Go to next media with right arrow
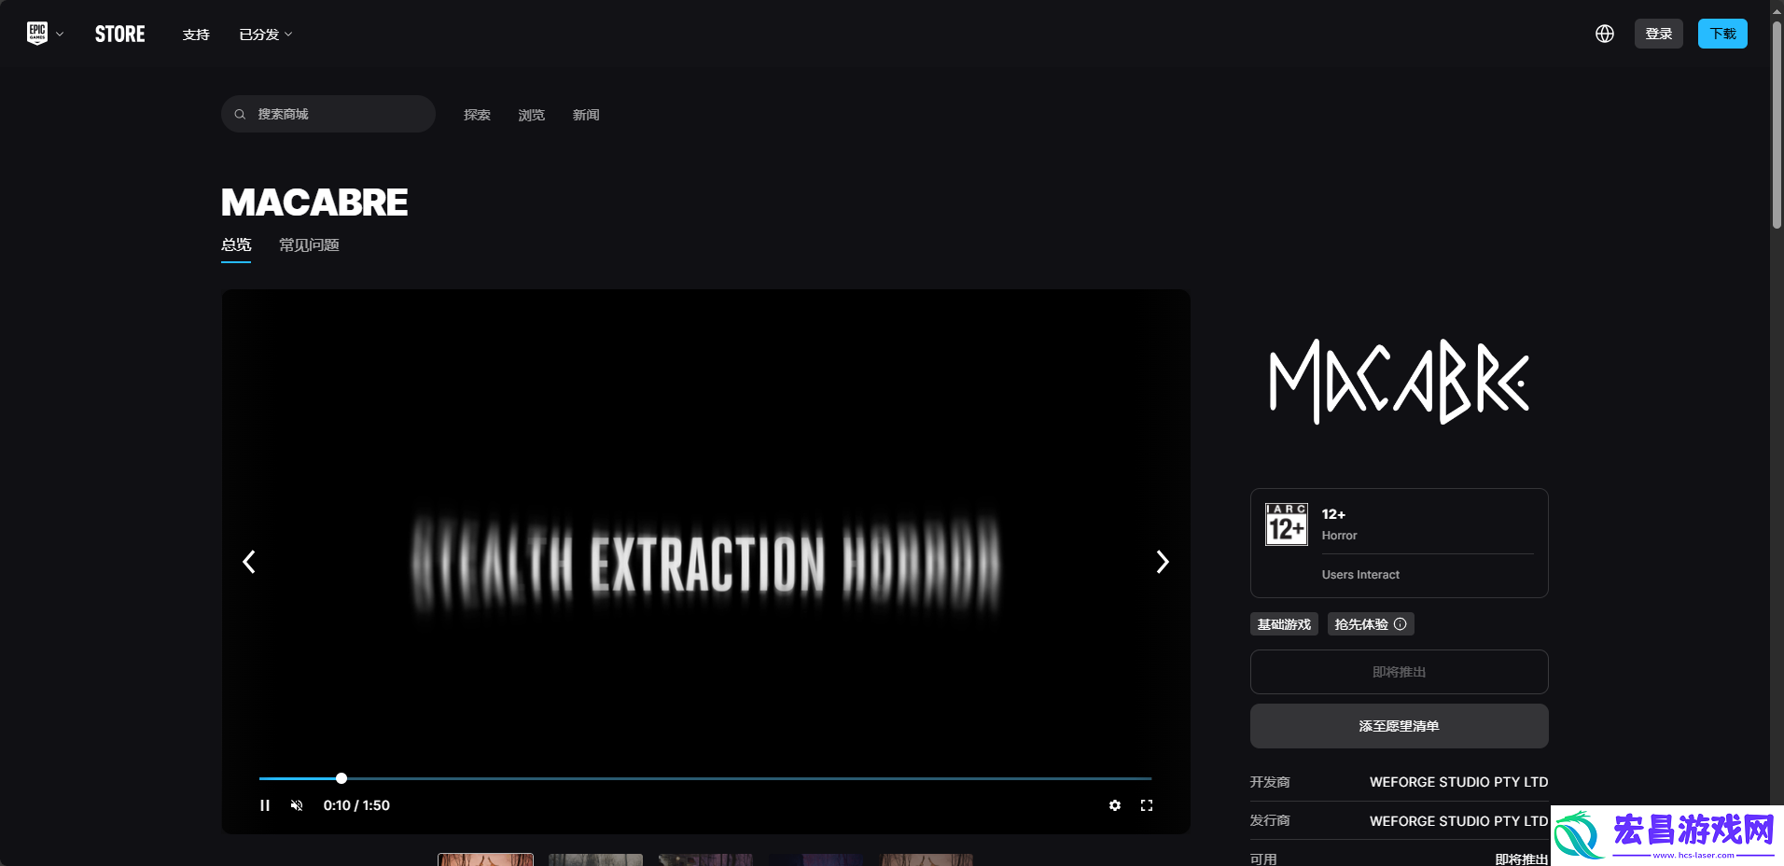This screenshot has width=1784, height=866. click(1163, 562)
